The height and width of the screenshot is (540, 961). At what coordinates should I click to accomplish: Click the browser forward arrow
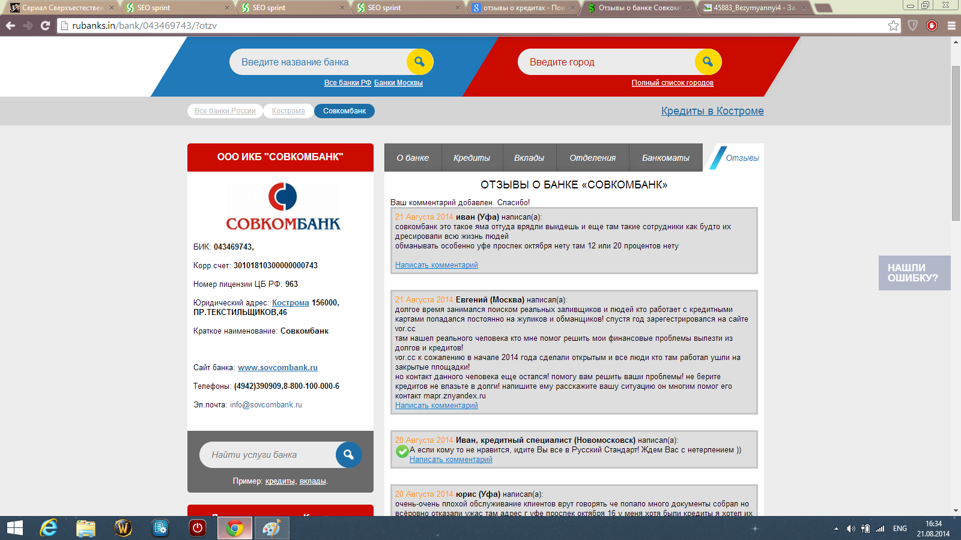coord(28,25)
